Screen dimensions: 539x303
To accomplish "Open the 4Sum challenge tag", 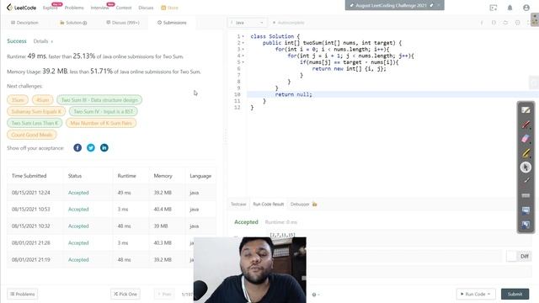I will pyautogui.click(x=43, y=100).
